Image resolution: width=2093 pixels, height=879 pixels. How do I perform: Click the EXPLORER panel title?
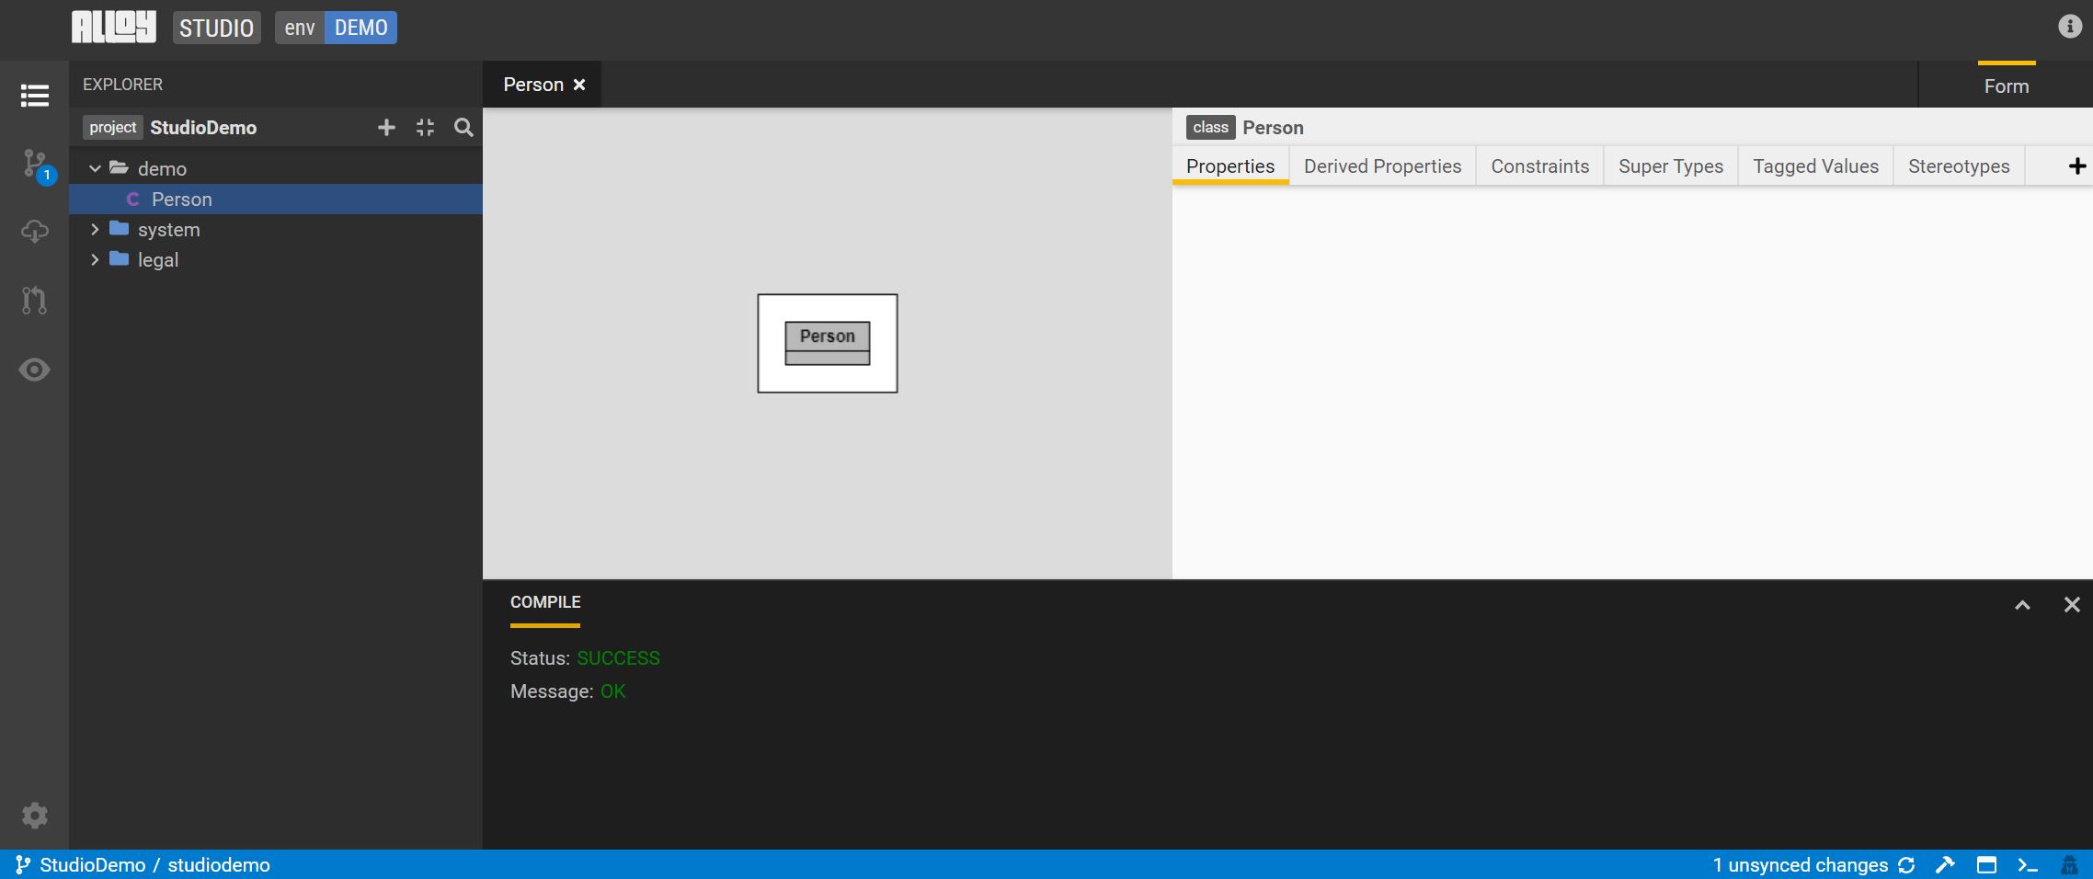(x=122, y=85)
